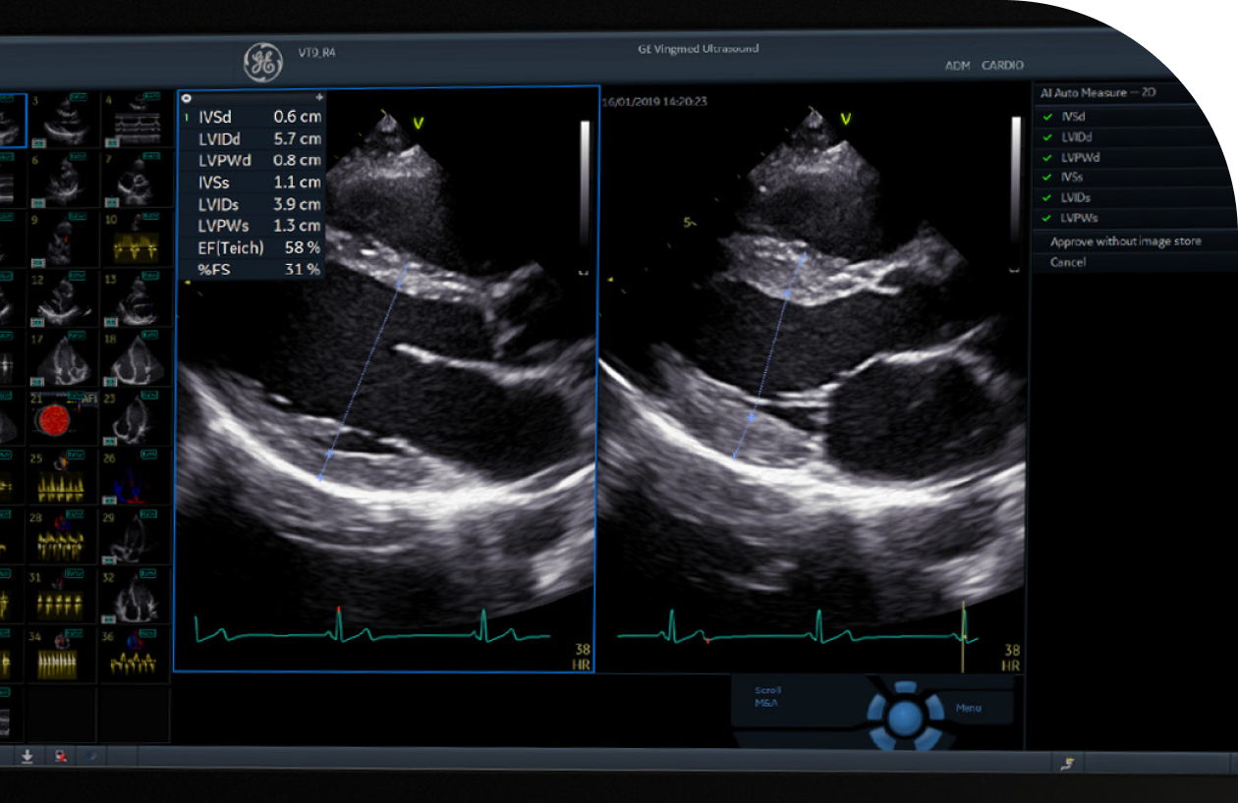Click the status icon at bottom right bar

1067,762
